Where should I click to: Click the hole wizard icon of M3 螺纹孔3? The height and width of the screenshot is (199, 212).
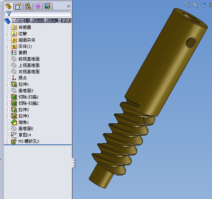coord(14,141)
